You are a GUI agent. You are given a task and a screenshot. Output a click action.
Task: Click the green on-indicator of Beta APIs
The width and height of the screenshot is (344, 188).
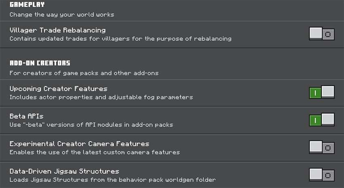point(315,120)
